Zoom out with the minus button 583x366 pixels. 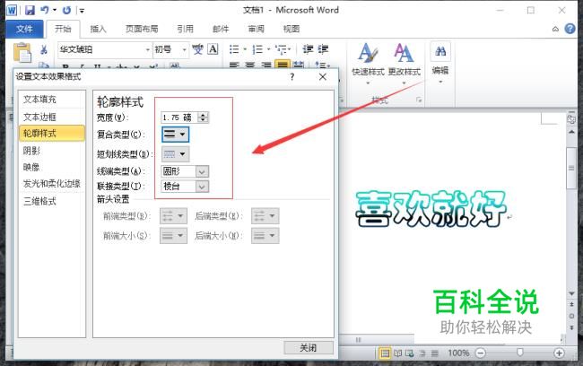click(x=481, y=353)
